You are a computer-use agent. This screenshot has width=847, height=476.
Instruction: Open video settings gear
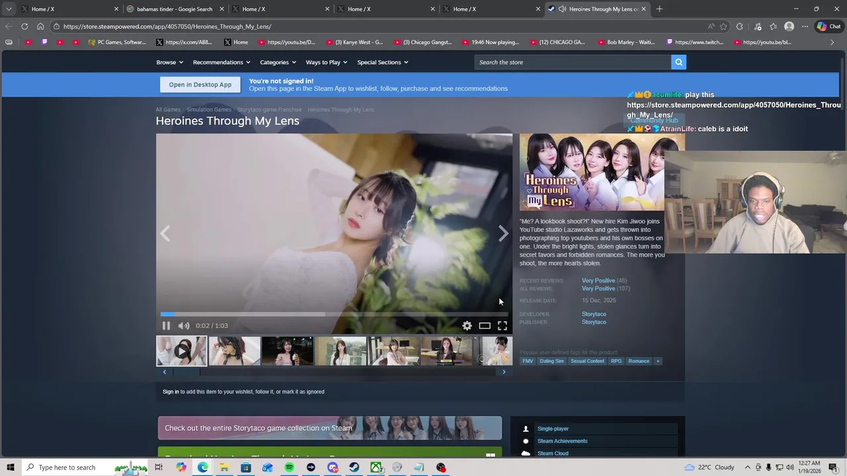467,325
